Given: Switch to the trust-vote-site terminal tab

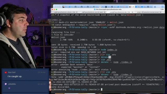Looking at the screenshot, I should click(x=94, y=12).
